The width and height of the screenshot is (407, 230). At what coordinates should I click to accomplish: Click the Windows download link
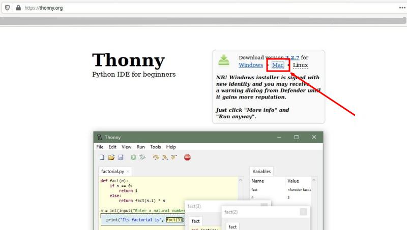[x=251, y=65]
